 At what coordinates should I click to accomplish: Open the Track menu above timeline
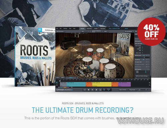58,77
